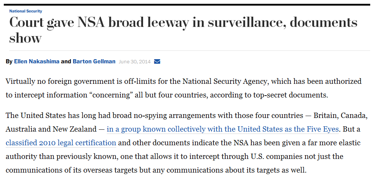Screen dimensions: 374x187
Task: Click "and" between the author names
Action: click(66, 61)
